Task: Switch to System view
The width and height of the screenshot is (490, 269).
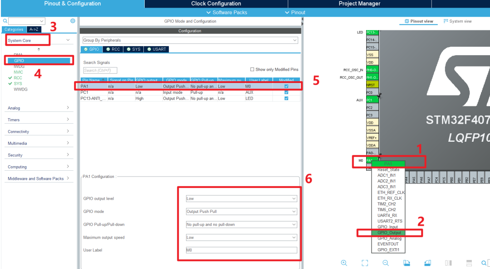Action: [x=457, y=21]
